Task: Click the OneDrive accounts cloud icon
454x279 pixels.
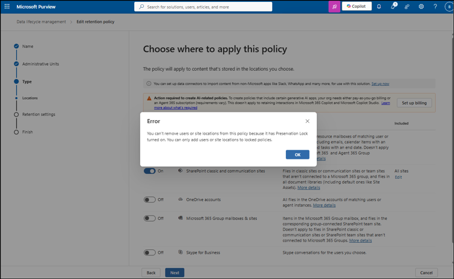Action: tap(180, 199)
